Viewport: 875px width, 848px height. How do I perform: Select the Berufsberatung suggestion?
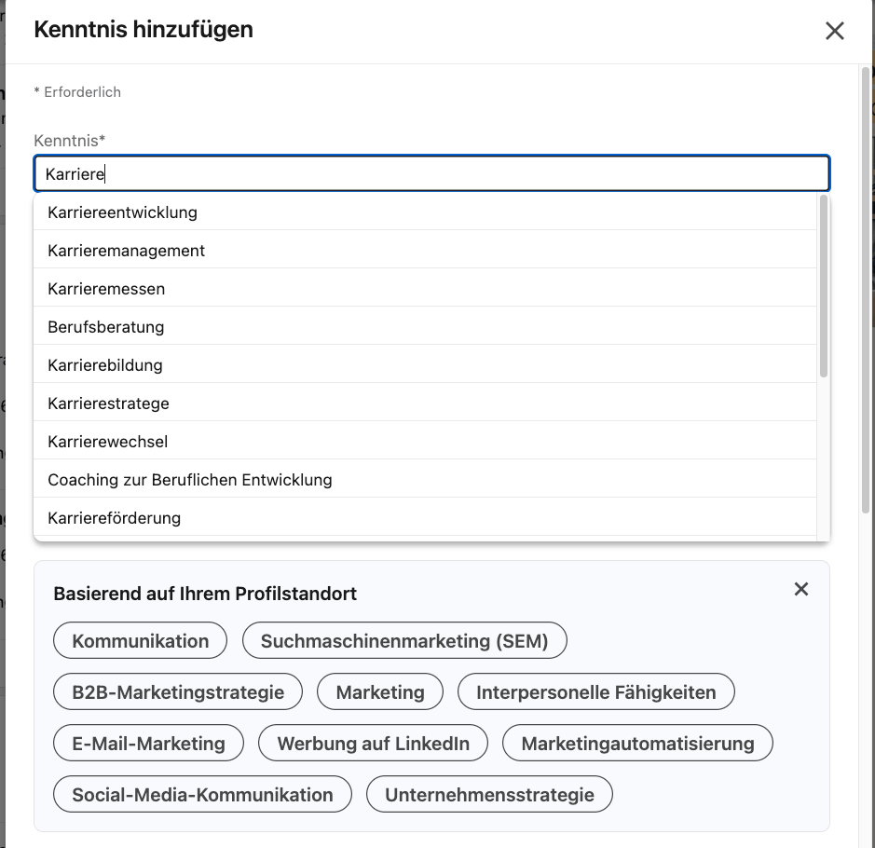tap(106, 327)
